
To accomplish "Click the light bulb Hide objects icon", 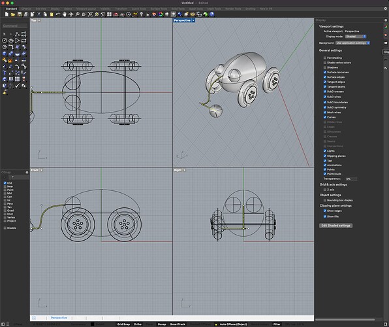I will (142, 14).
